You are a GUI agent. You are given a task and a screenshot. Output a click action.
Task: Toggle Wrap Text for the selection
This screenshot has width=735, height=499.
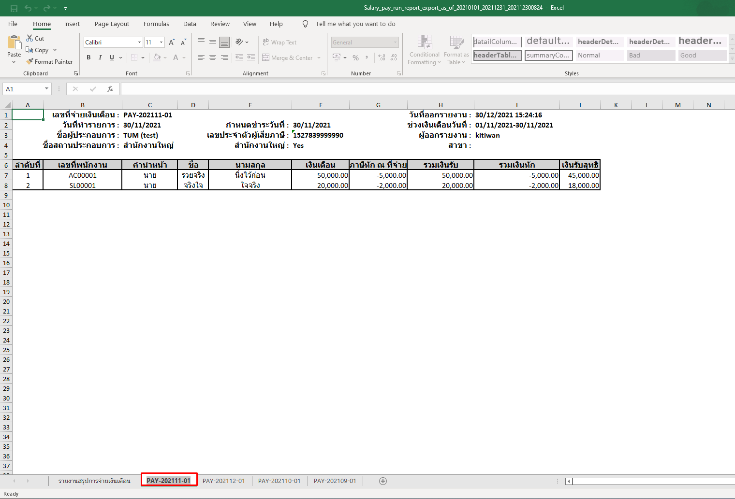tap(279, 42)
